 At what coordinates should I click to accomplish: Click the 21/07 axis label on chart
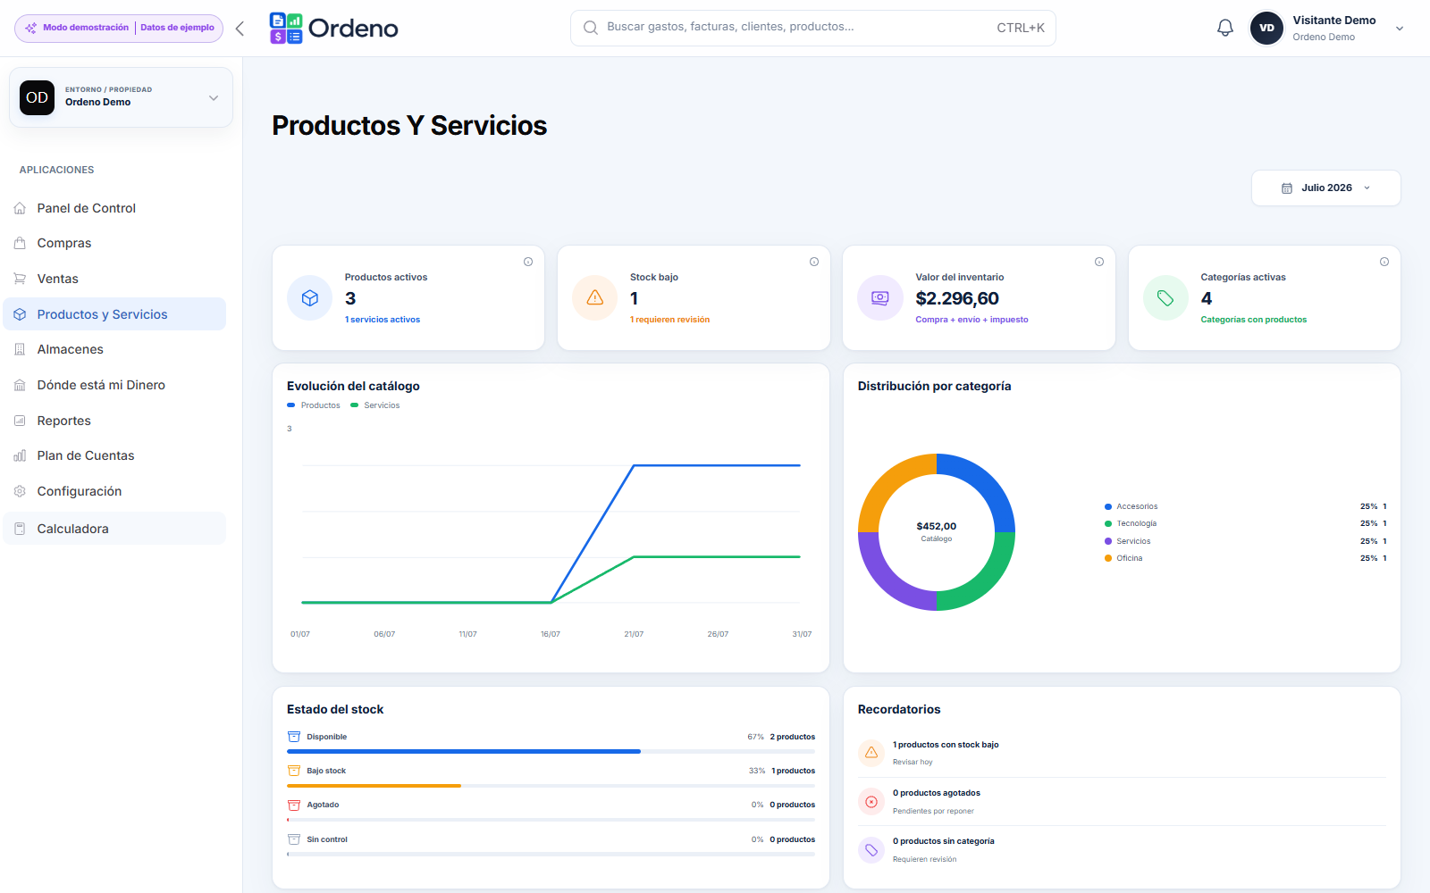point(634,634)
